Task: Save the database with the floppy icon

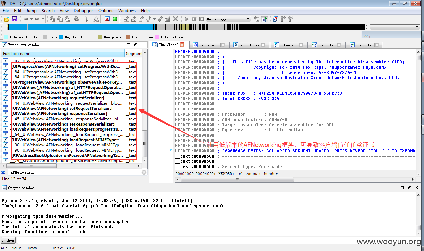Action: (x=14, y=19)
